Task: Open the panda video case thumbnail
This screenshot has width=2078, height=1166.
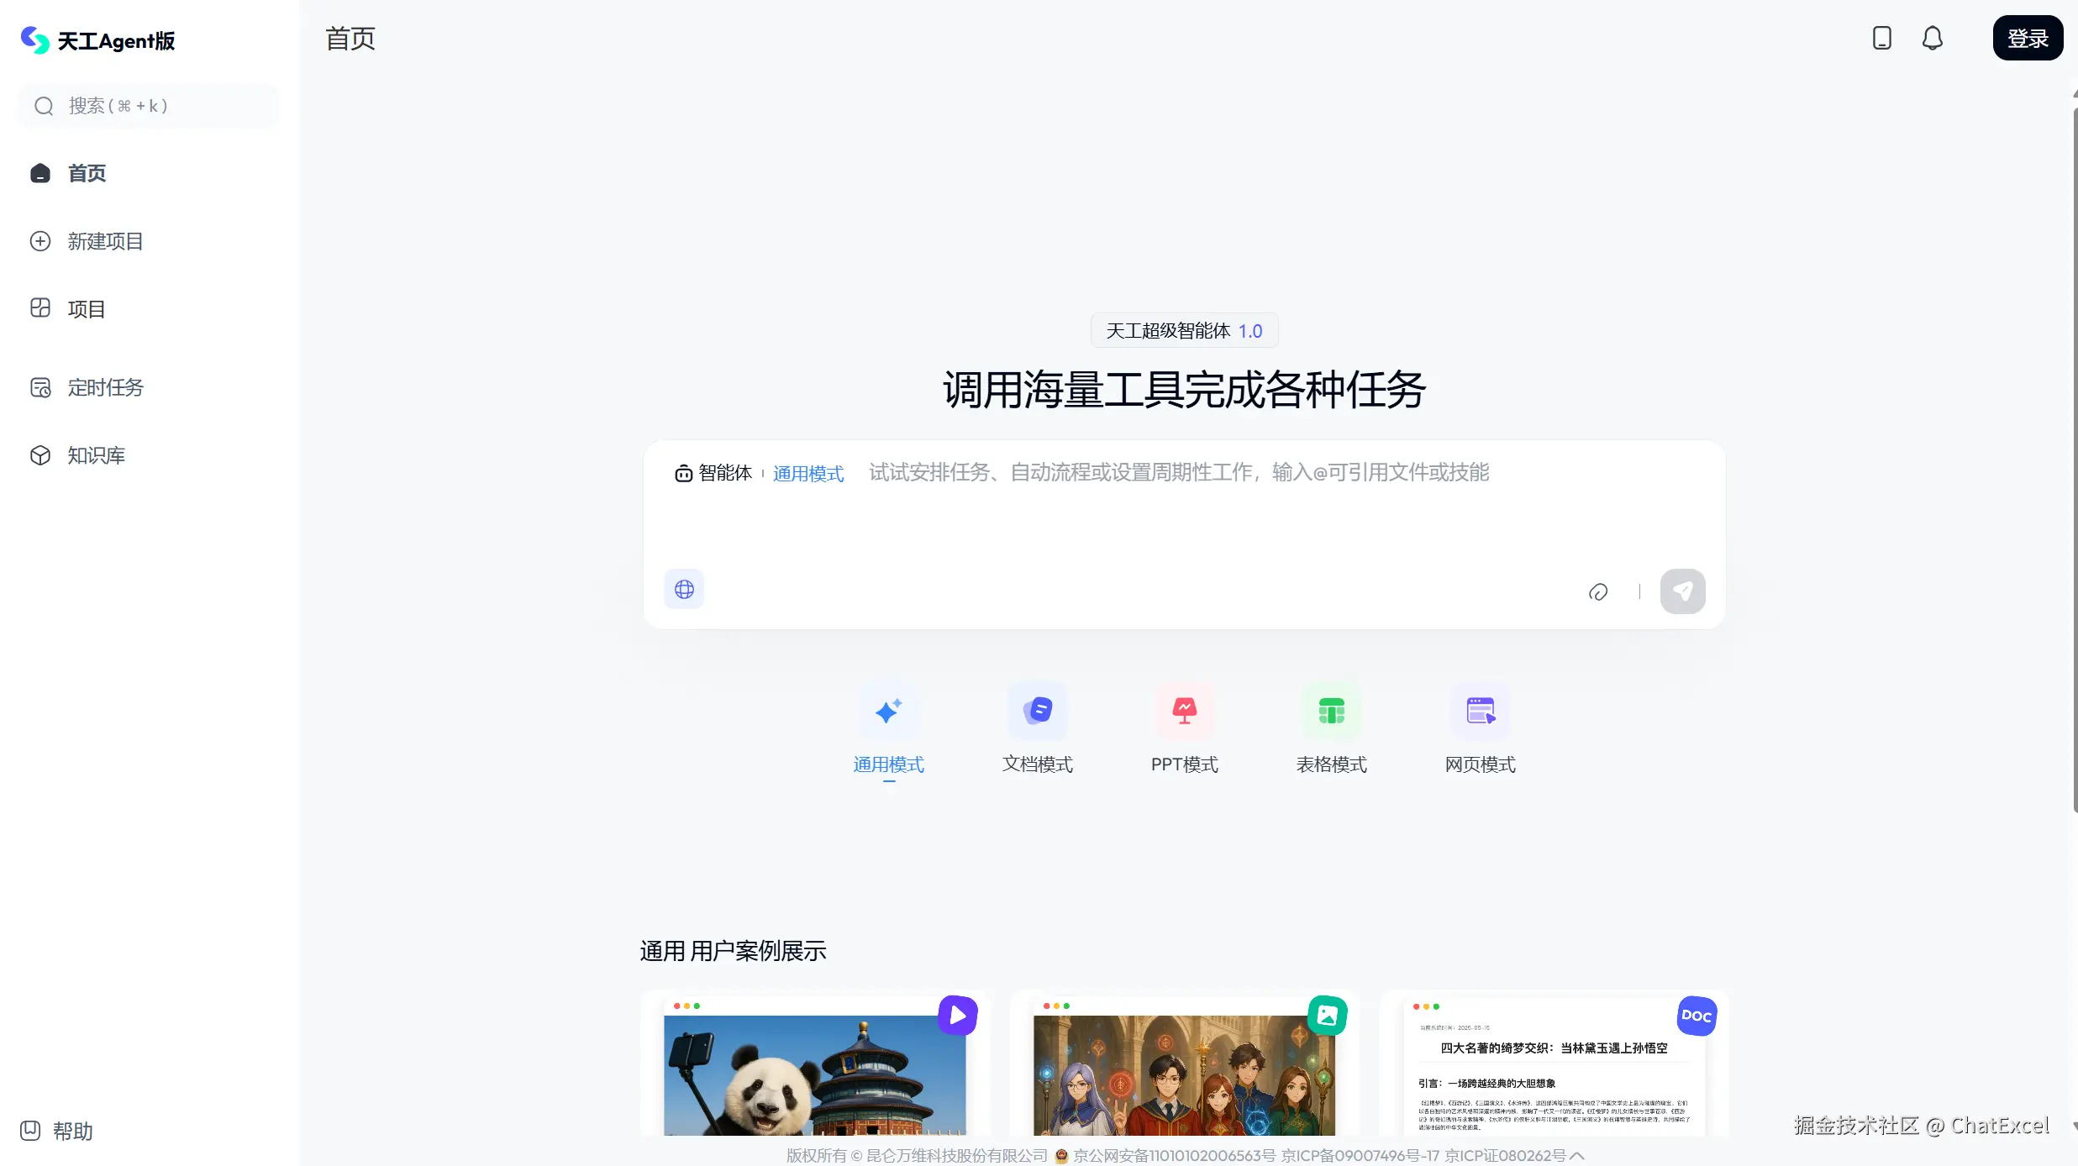Action: tap(814, 1074)
